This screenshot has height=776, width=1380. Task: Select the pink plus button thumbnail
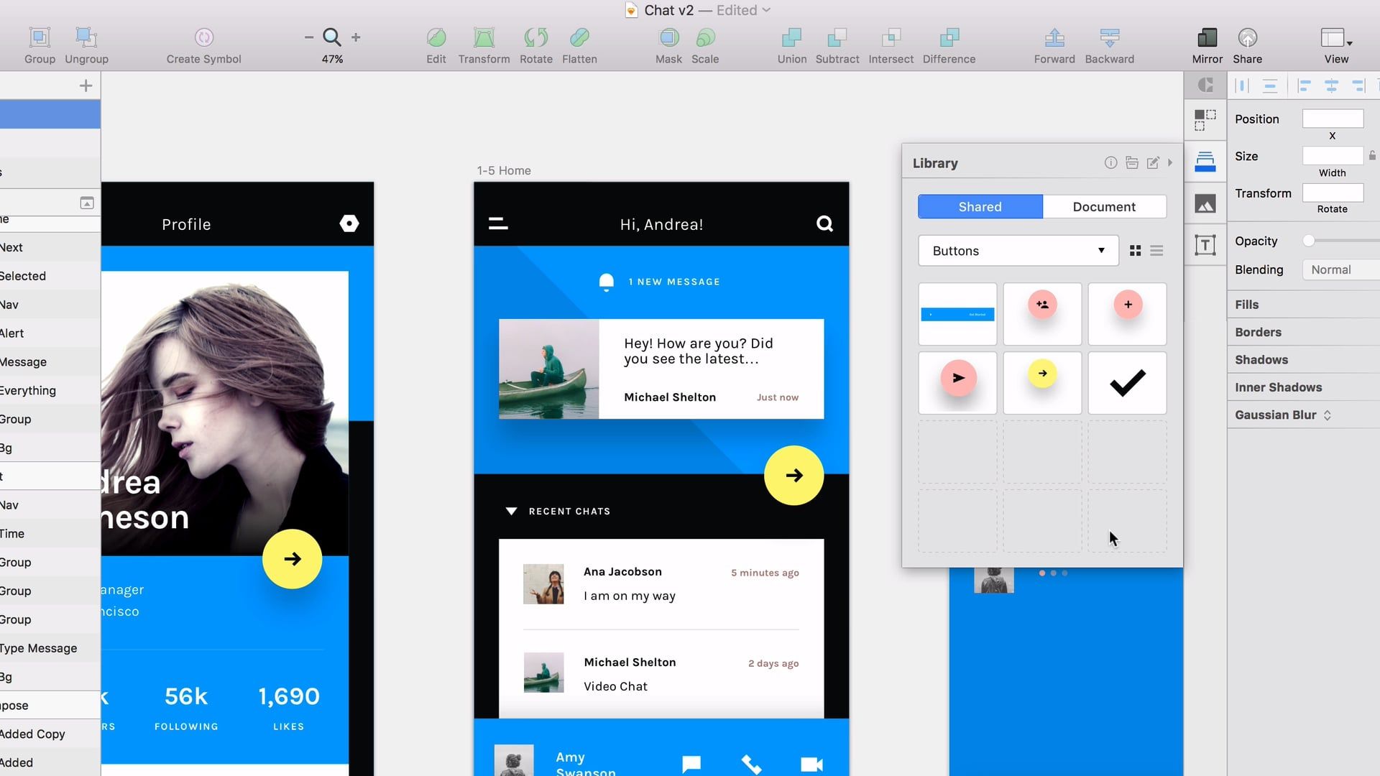click(x=1127, y=314)
